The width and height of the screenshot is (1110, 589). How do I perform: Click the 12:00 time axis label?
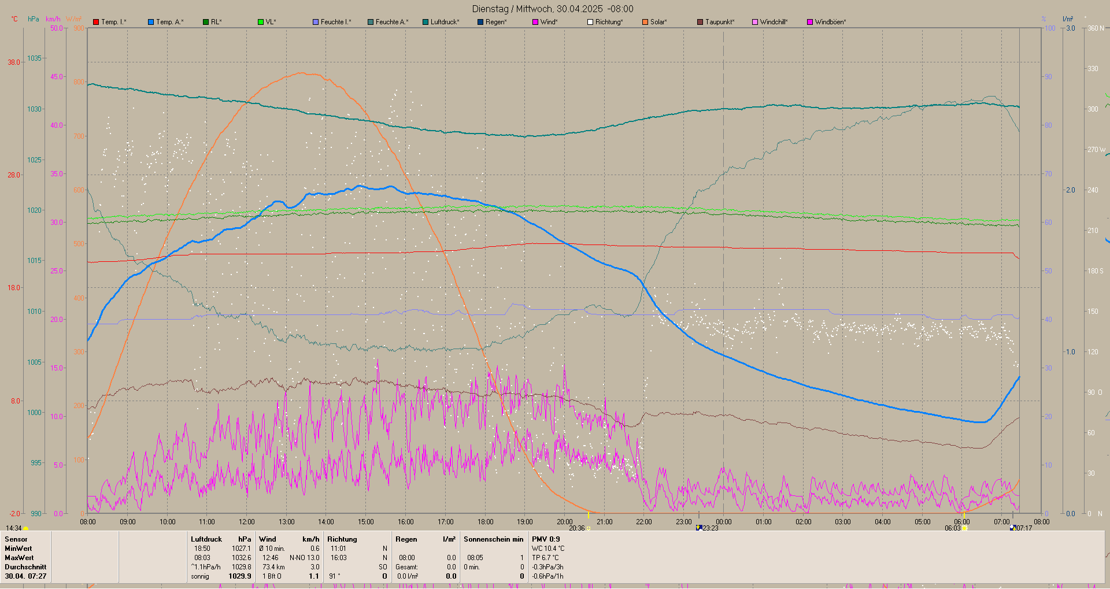click(x=247, y=522)
